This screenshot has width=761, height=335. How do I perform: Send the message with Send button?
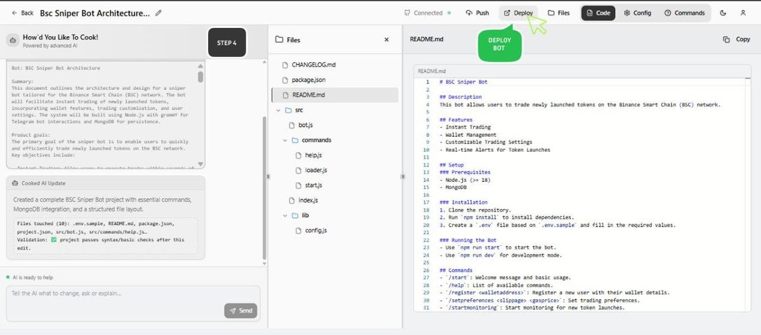click(241, 311)
